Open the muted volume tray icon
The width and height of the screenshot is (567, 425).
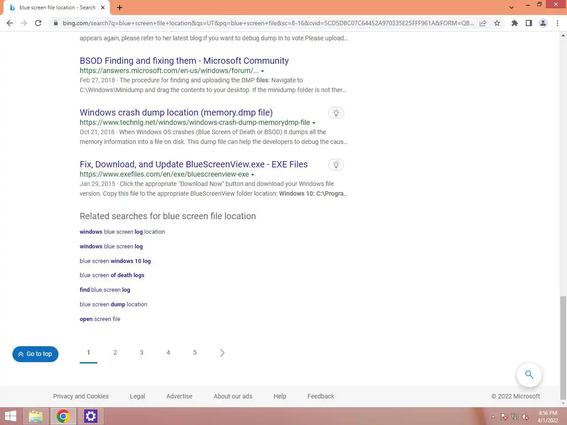(525, 417)
